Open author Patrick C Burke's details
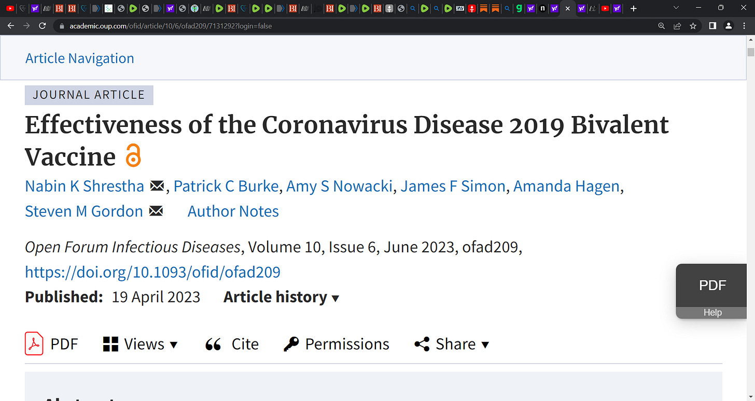This screenshot has width=755, height=401. click(x=226, y=187)
